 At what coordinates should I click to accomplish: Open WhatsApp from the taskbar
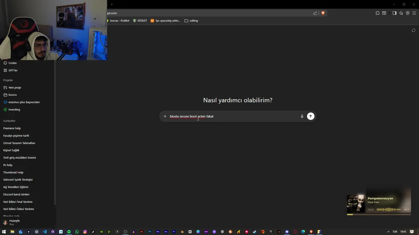pyautogui.click(x=77, y=232)
